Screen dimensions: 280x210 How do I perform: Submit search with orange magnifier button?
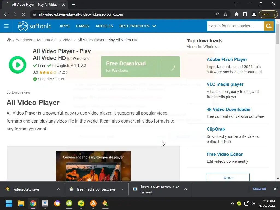[269, 26]
